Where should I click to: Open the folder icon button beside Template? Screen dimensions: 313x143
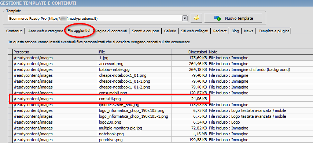[x=196, y=18]
